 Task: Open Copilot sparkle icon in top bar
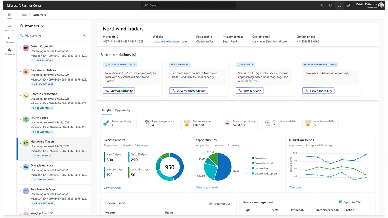point(322,5)
